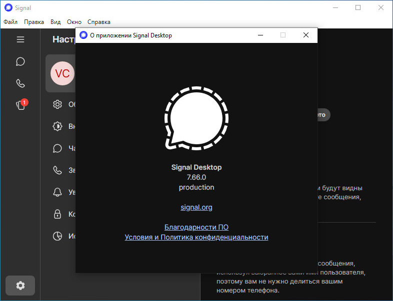This screenshot has width=393, height=301.
Task: Open the hamburger menu in the Signal sidebar
Action: 20,39
